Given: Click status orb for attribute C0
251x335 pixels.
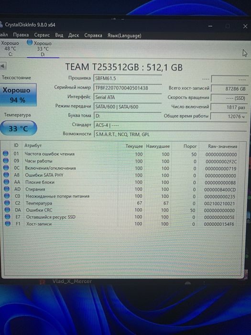Looking at the screenshot, I should (7, 196).
